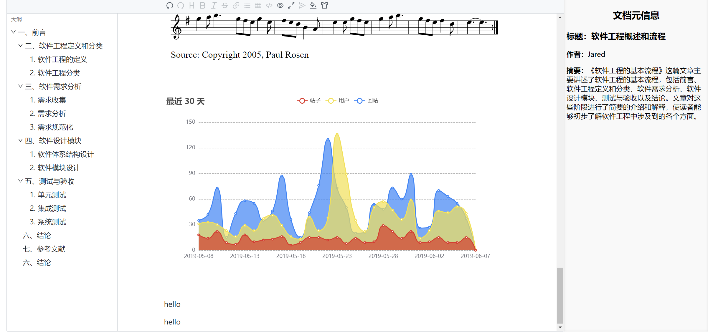Collapse 三、软件需求分析 outline section

(x=20, y=86)
